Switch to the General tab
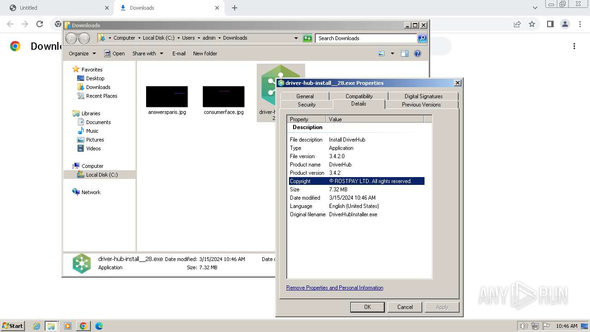Viewport: 590px width, 332px height. point(305,96)
